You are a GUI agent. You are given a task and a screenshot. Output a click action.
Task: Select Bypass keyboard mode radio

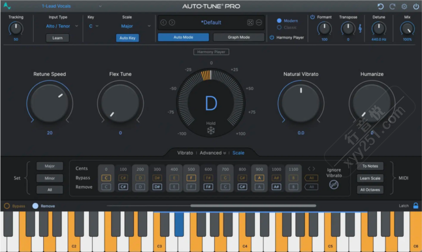(7, 206)
